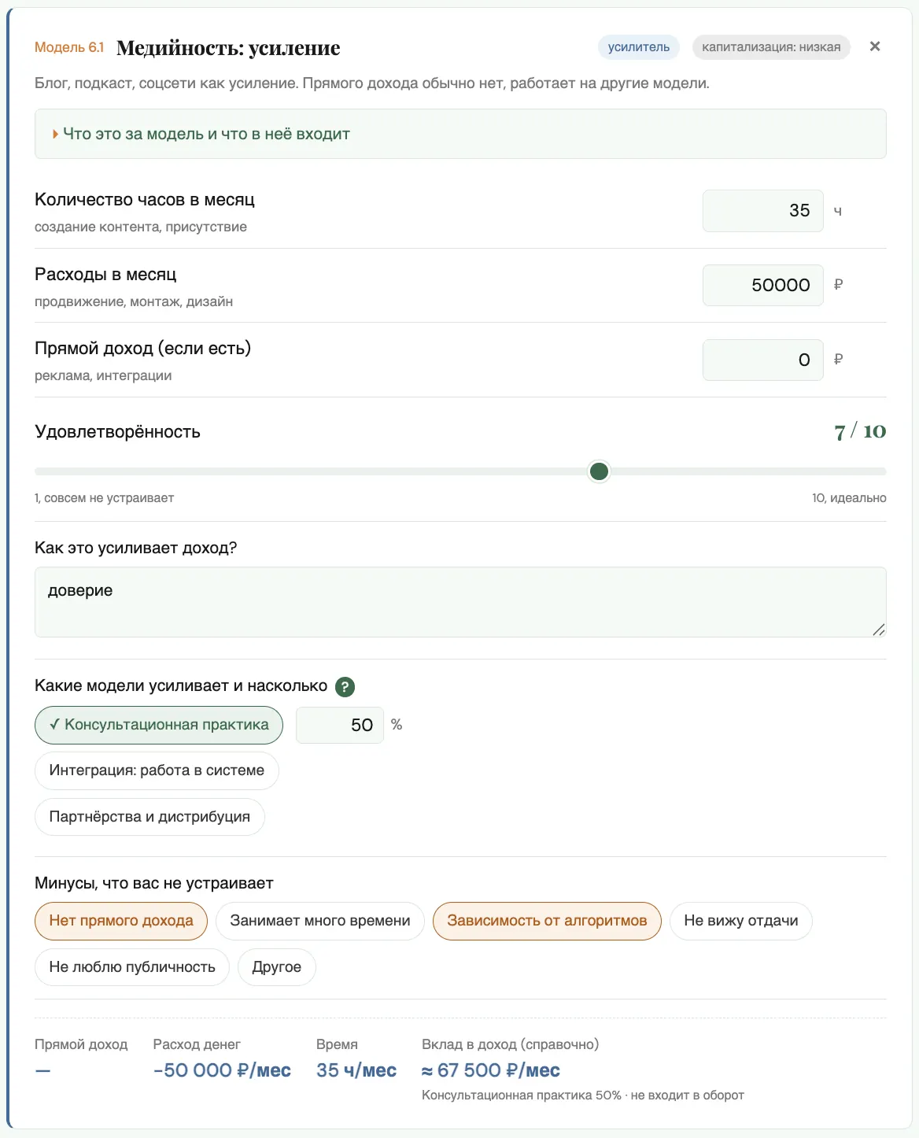Open the question mark help tooltip
919x1138 pixels.
click(345, 686)
